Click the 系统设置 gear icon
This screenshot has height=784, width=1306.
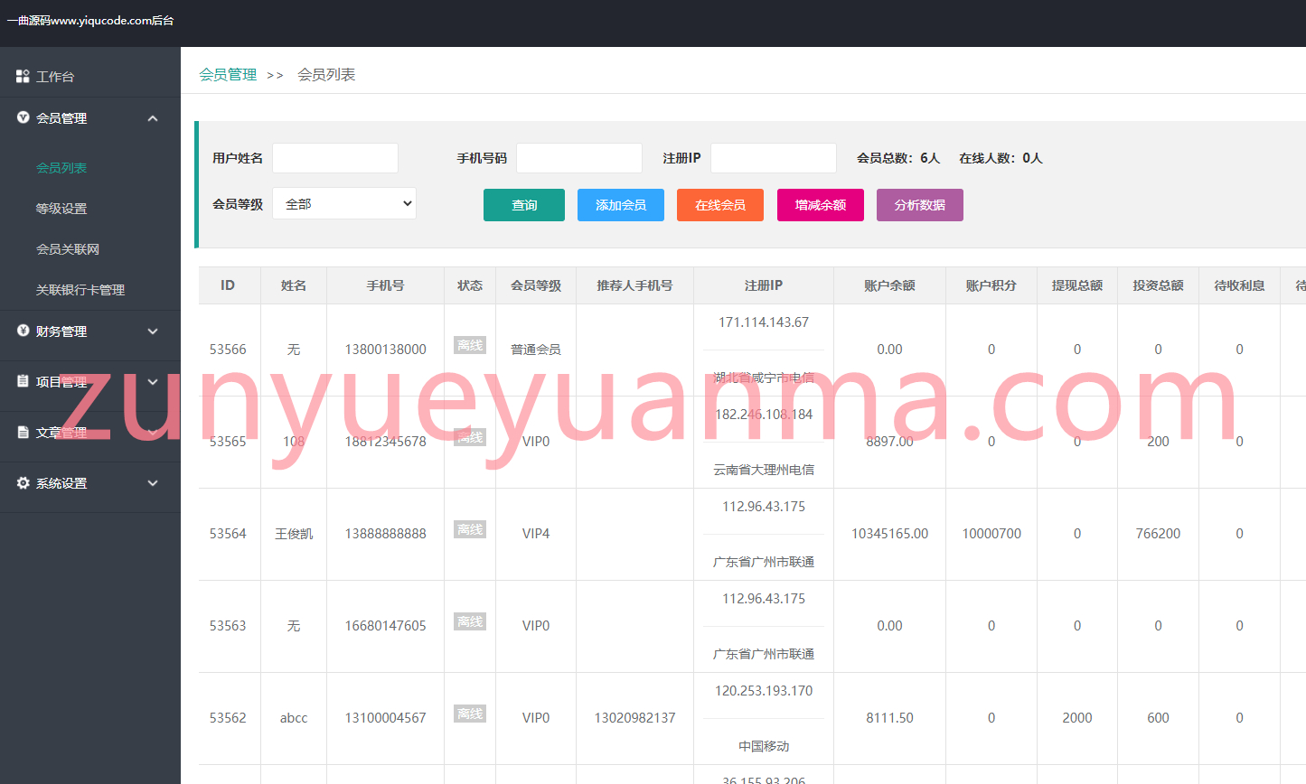23,482
